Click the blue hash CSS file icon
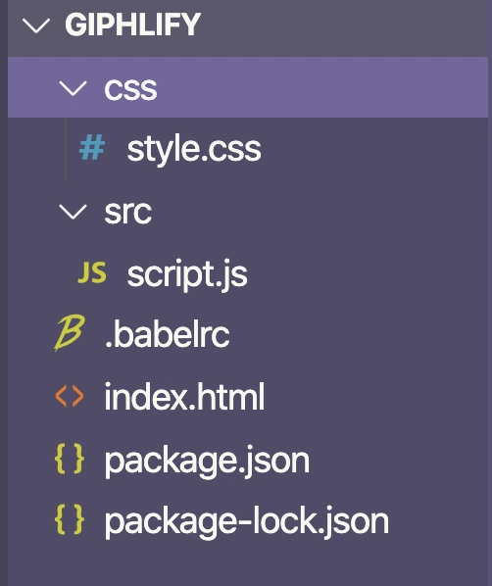This screenshot has width=492, height=586. point(92,148)
